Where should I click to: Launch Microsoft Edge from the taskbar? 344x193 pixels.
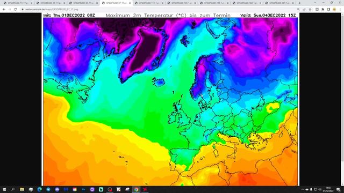point(39,189)
